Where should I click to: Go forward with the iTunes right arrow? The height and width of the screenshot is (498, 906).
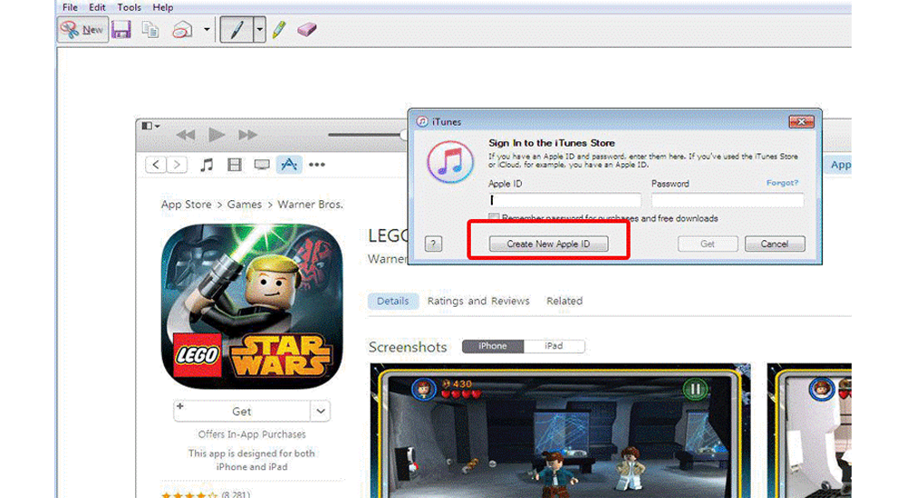coord(177,165)
